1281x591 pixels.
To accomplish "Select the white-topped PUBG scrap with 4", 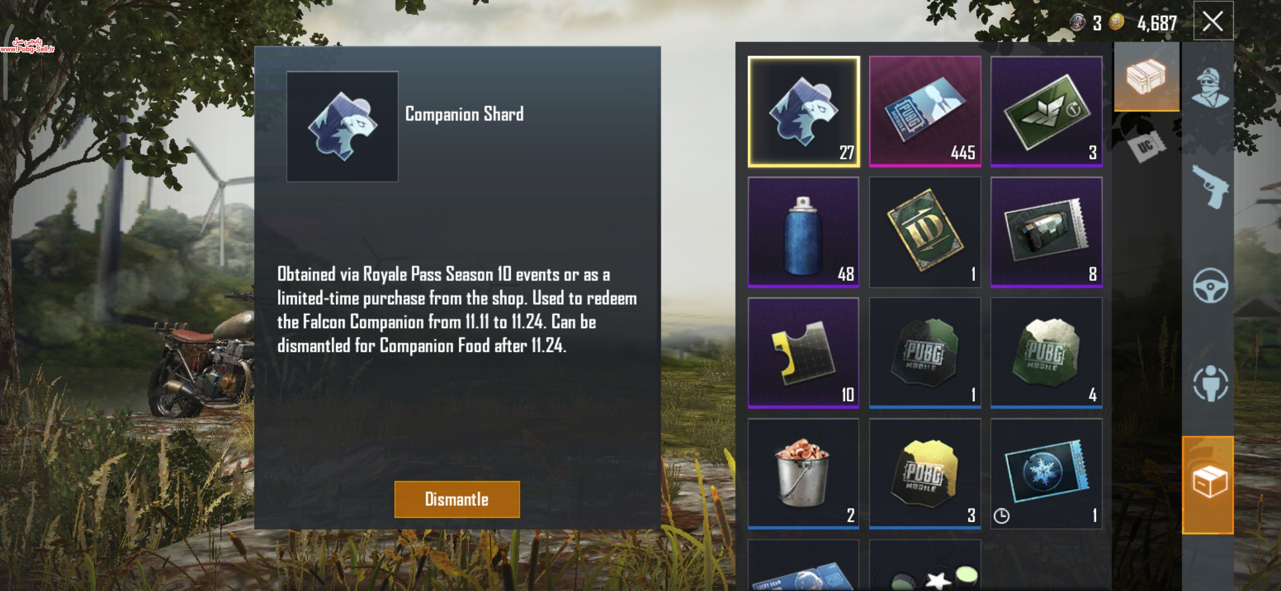I will coord(1046,353).
